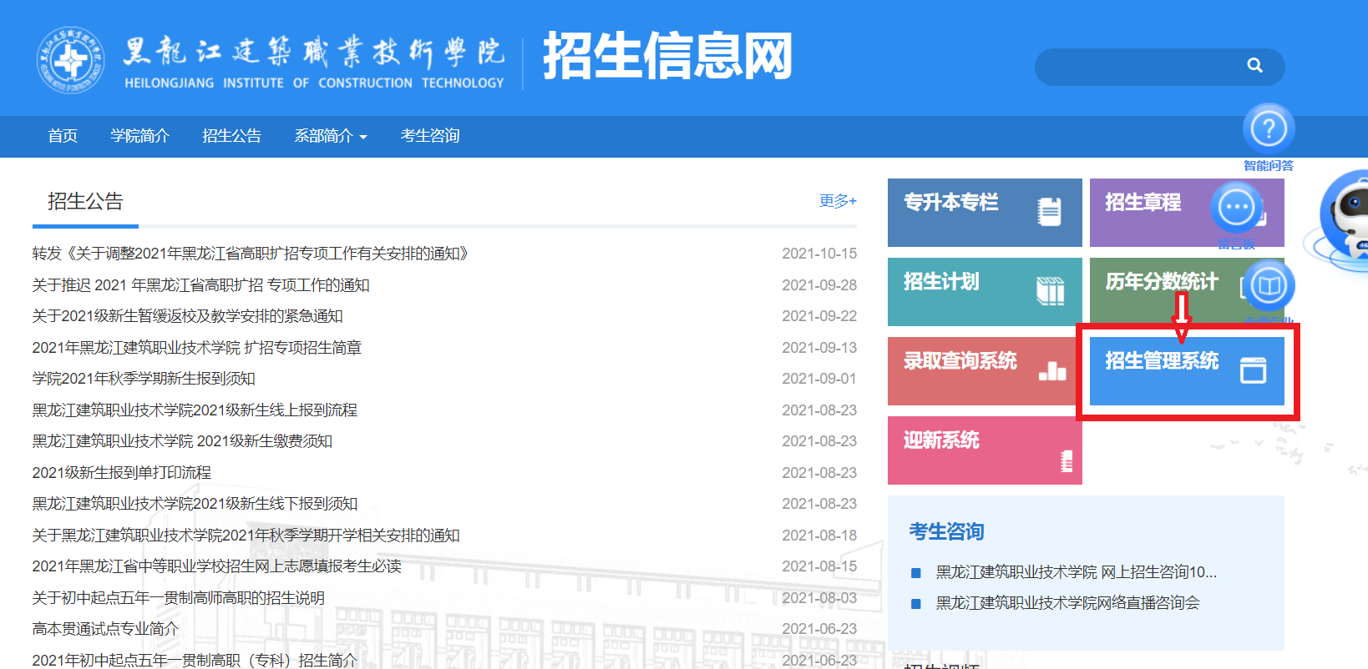Open 黑龙江建筑职业技术学院网络直播咨询会 link
The height and width of the screenshot is (669, 1368).
click(1067, 603)
